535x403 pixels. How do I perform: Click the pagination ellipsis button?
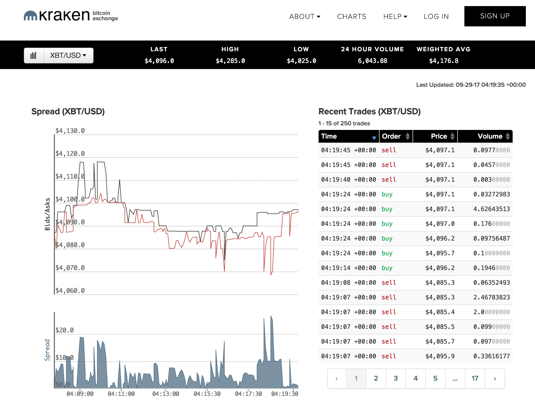tap(455, 379)
